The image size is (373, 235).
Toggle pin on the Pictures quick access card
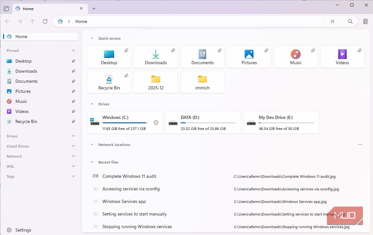[x=266, y=50]
